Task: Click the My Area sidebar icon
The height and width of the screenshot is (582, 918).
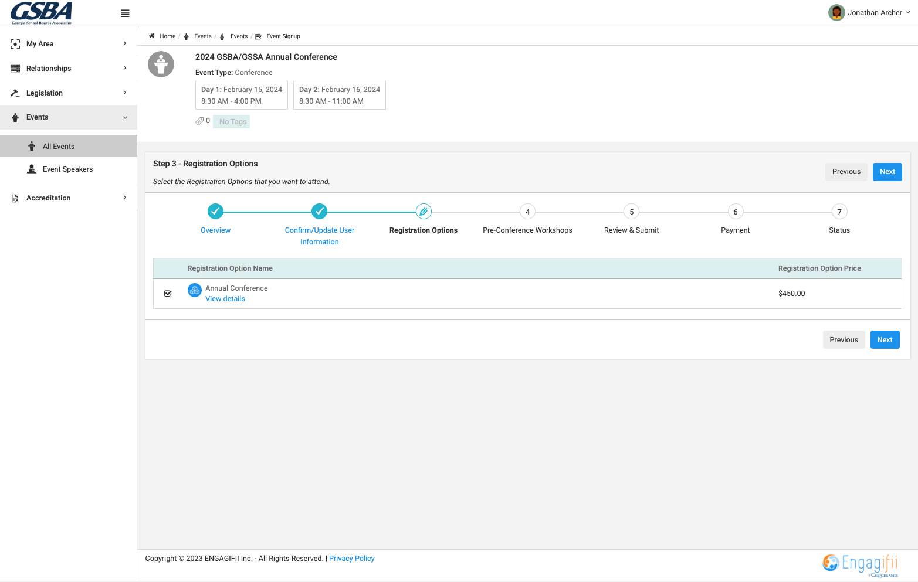Action: coord(15,44)
